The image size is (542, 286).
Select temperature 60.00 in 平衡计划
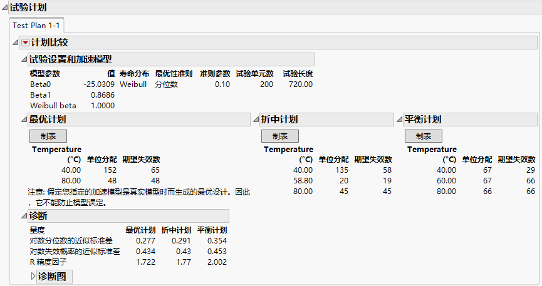pyautogui.click(x=446, y=181)
